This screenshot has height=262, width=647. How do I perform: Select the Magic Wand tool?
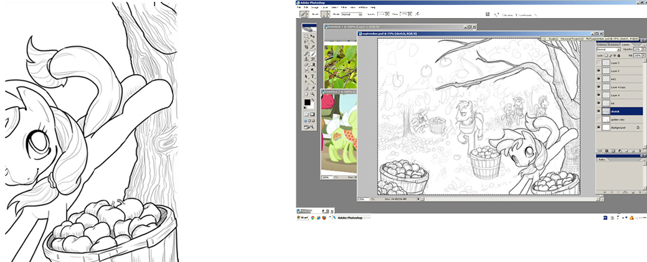tap(313, 41)
